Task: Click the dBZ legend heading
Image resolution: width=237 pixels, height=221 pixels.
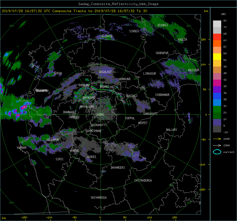Action: pyautogui.click(x=223, y=14)
